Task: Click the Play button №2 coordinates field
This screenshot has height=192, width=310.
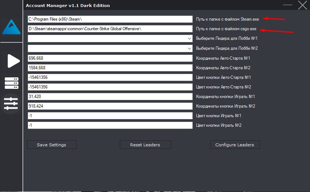Action: coord(110,106)
